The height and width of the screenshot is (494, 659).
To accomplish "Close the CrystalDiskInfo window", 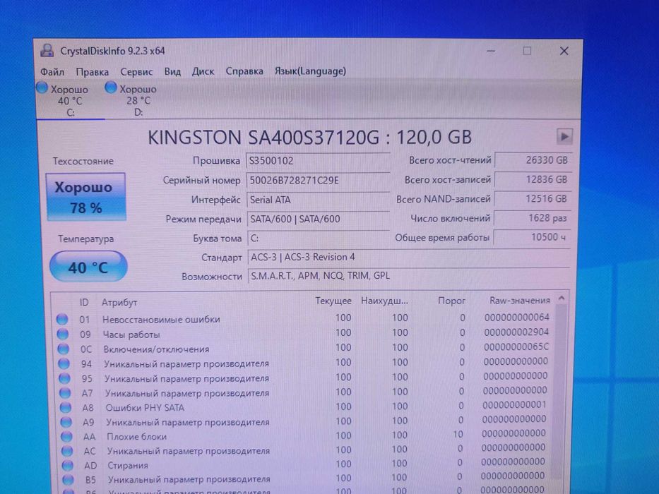I will (564, 52).
